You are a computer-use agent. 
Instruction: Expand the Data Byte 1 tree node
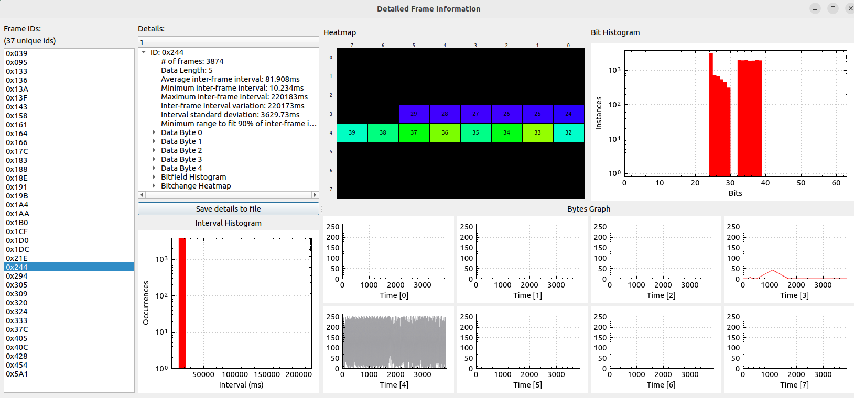[154, 141]
